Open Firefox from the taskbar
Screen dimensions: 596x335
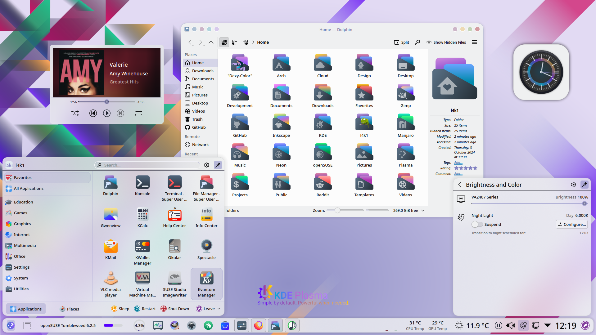click(x=258, y=325)
